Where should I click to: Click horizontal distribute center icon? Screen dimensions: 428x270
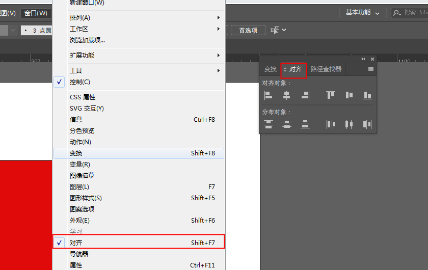[x=349, y=124]
